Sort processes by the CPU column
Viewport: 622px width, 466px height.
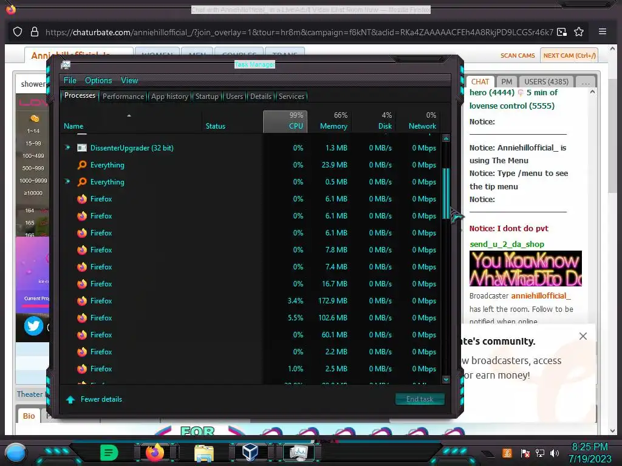click(285, 121)
